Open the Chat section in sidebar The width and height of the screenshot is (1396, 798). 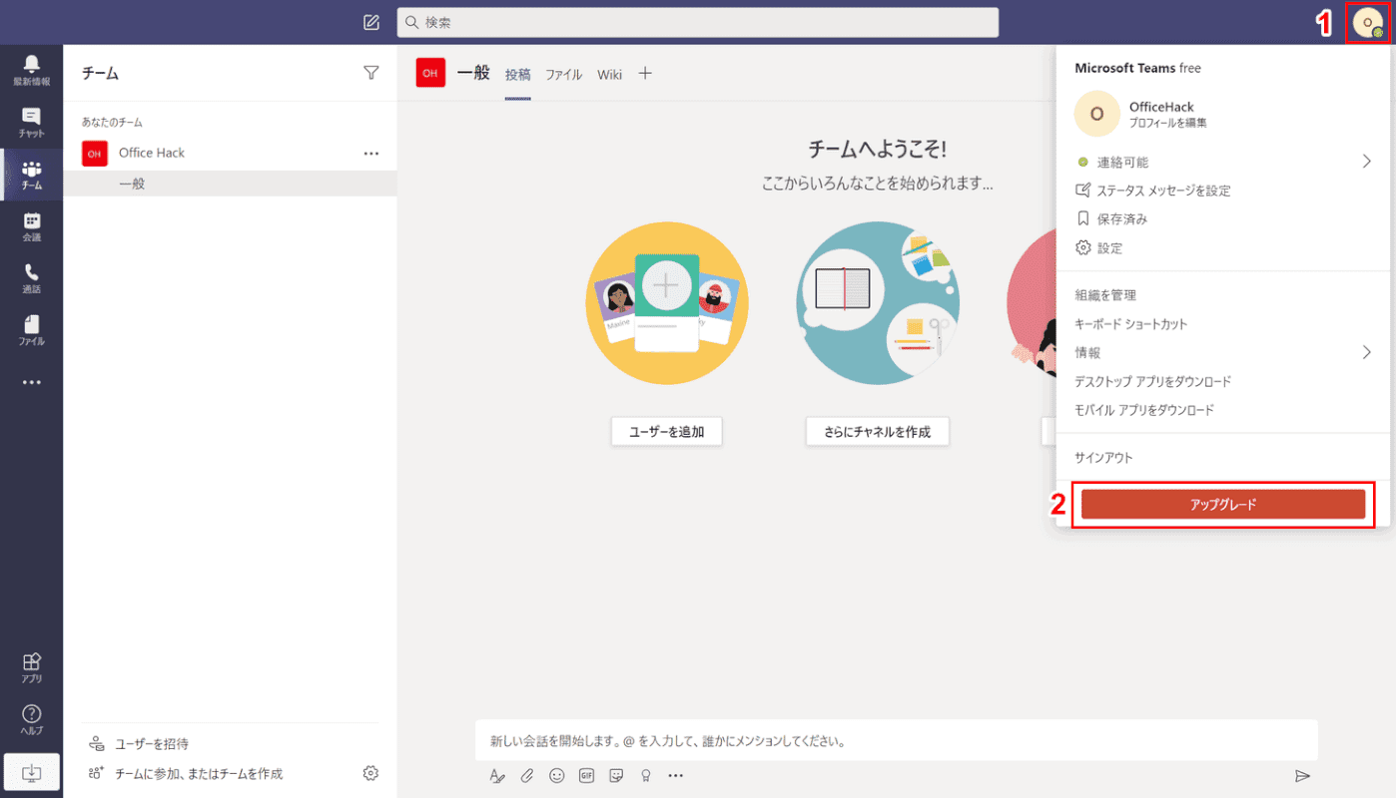point(31,123)
